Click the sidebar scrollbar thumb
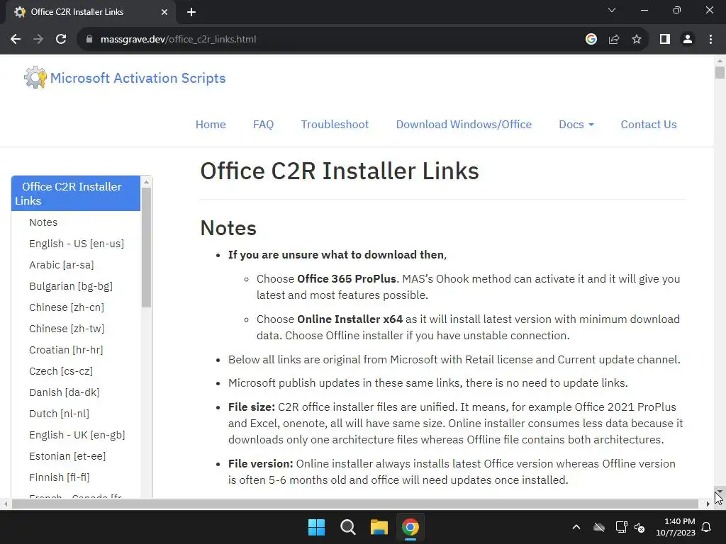This screenshot has width=726, height=544. point(146,247)
